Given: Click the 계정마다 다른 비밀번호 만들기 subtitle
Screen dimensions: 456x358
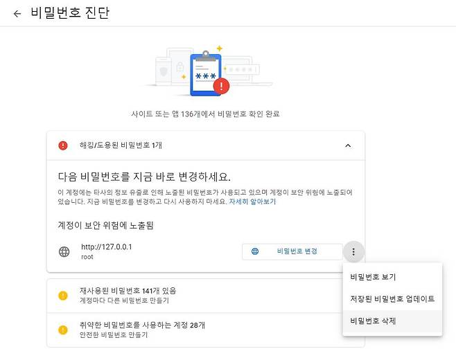Looking at the screenshot, I should 125,301.
